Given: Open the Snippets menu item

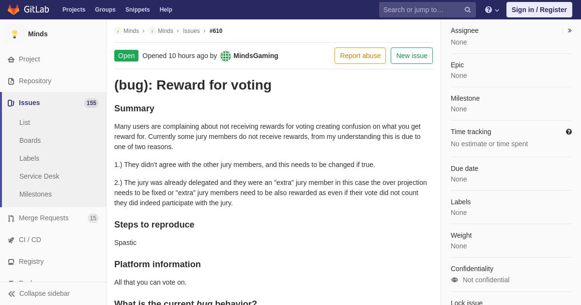Looking at the screenshot, I should click(138, 10).
